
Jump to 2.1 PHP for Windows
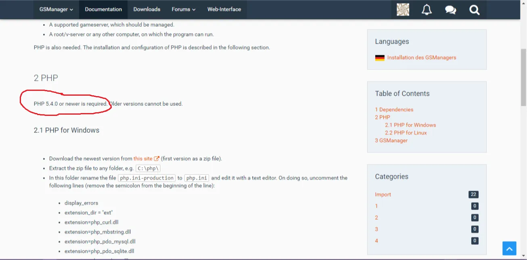tap(410, 125)
